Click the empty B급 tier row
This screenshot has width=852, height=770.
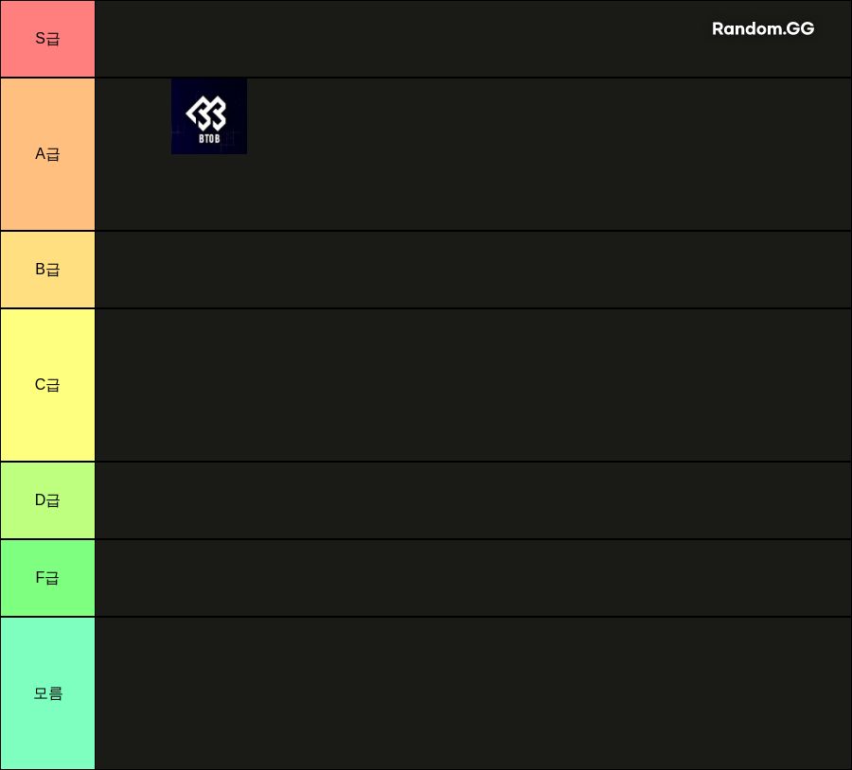pyautogui.click(x=472, y=270)
